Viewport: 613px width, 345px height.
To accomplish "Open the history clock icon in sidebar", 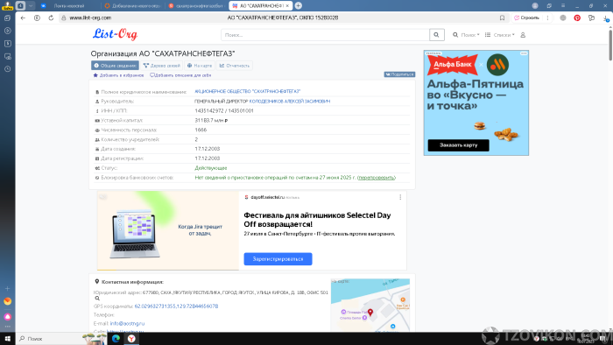I will coord(7,69).
